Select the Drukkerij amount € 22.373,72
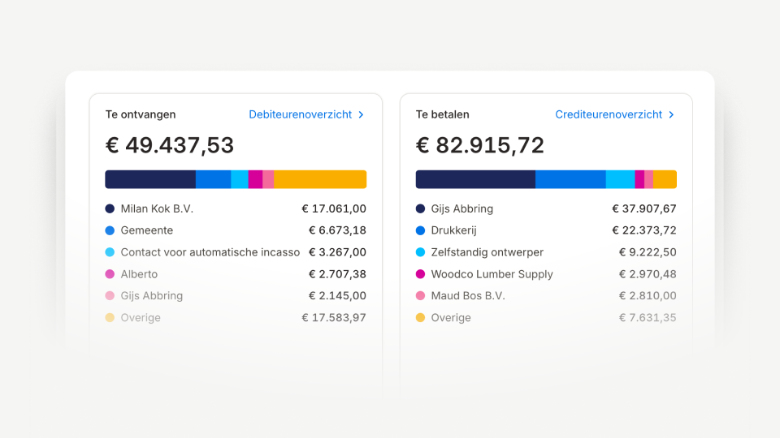The height and width of the screenshot is (438, 780). [644, 230]
